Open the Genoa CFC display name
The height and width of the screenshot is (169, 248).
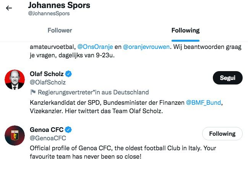pos(47,130)
